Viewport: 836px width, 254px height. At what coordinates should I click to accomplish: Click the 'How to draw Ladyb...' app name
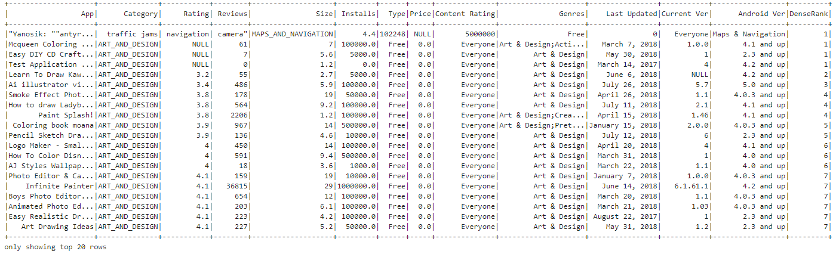coord(51,105)
